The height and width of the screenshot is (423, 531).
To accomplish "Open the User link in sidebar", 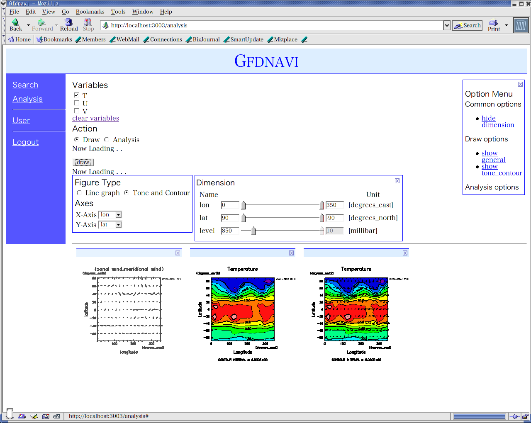I will coord(21,120).
